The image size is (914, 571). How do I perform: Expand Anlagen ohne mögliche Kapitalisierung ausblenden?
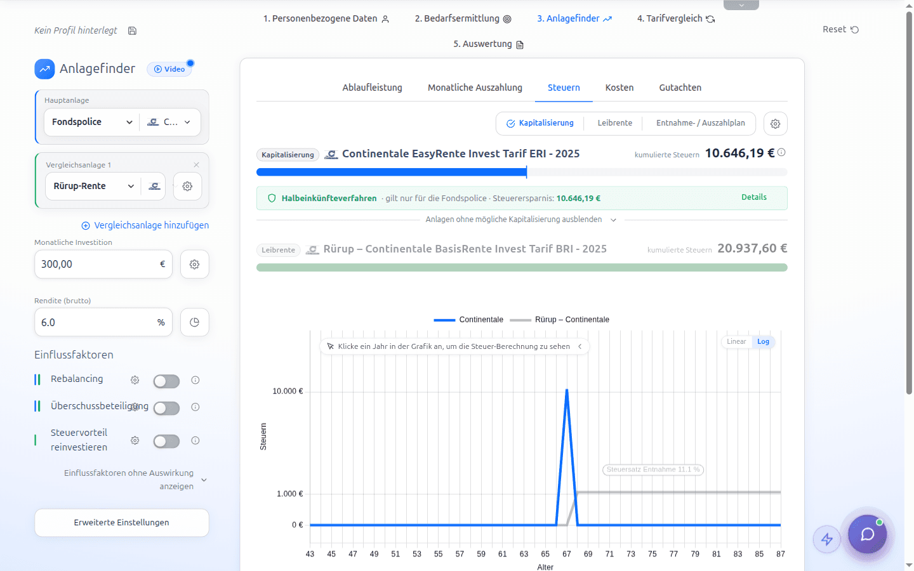click(521, 220)
